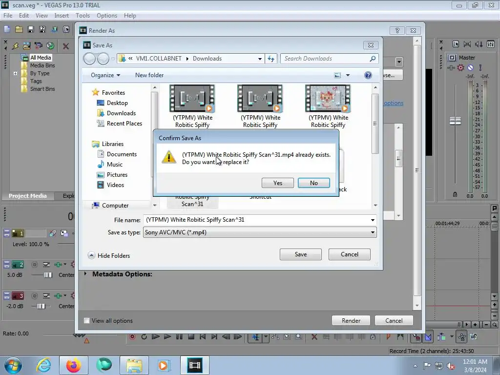
Task: Click the transport Record button
Action: tap(132, 337)
